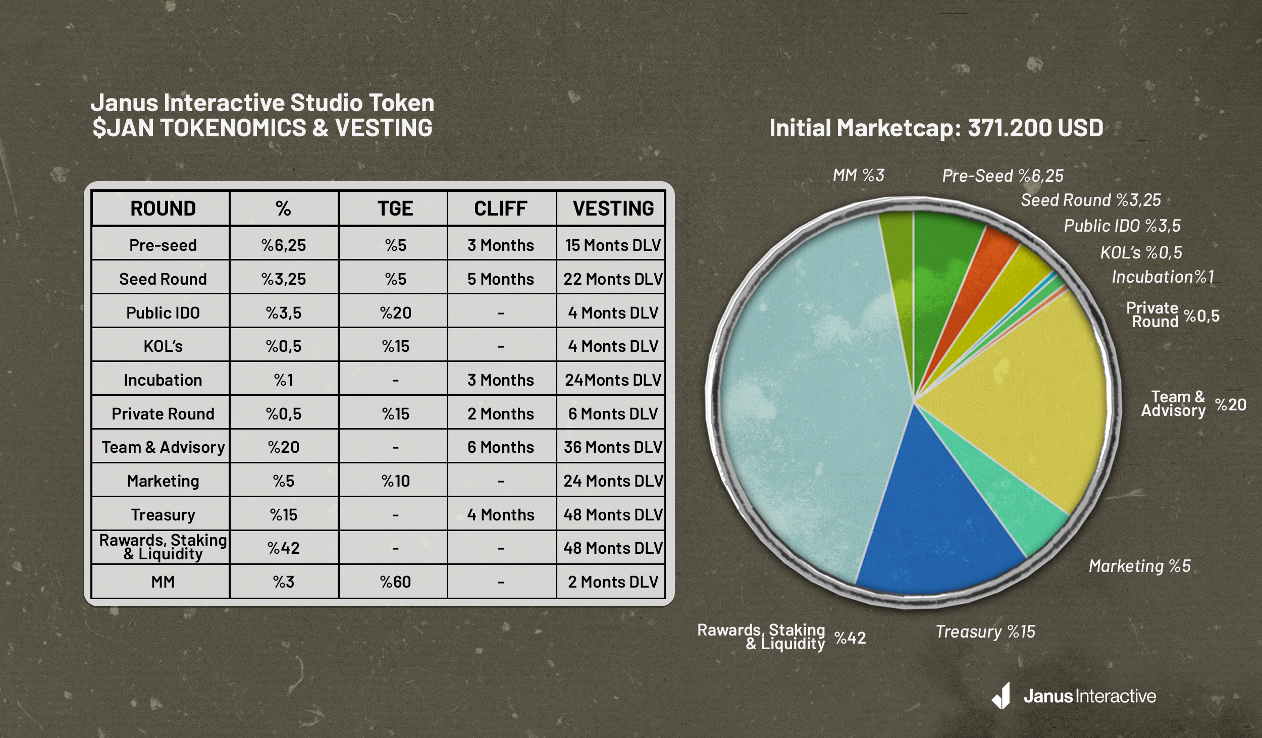
Task: Click the 'Public IDO' row name cell
Action: click(x=161, y=311)
